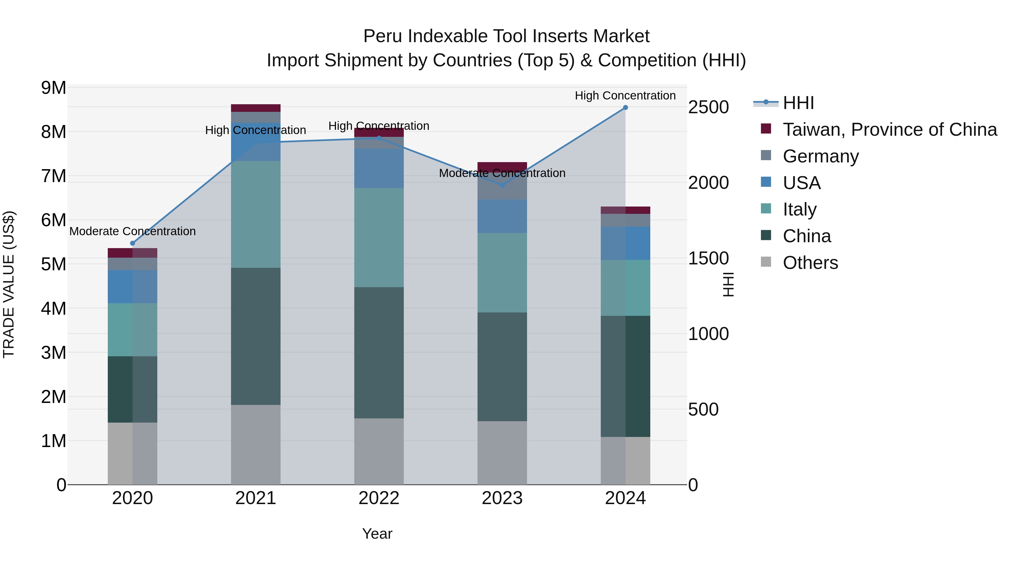Screen dimensions: 1013x569
Task: Click the Italy teal legend swatch
Action: [x=766, y=208]
